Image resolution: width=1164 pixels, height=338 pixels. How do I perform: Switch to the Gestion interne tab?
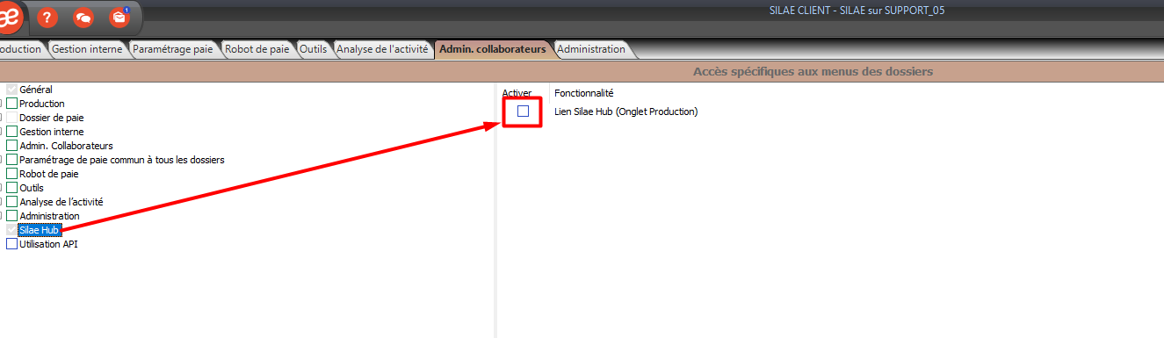pyautogui.click(x=87, y=49)
